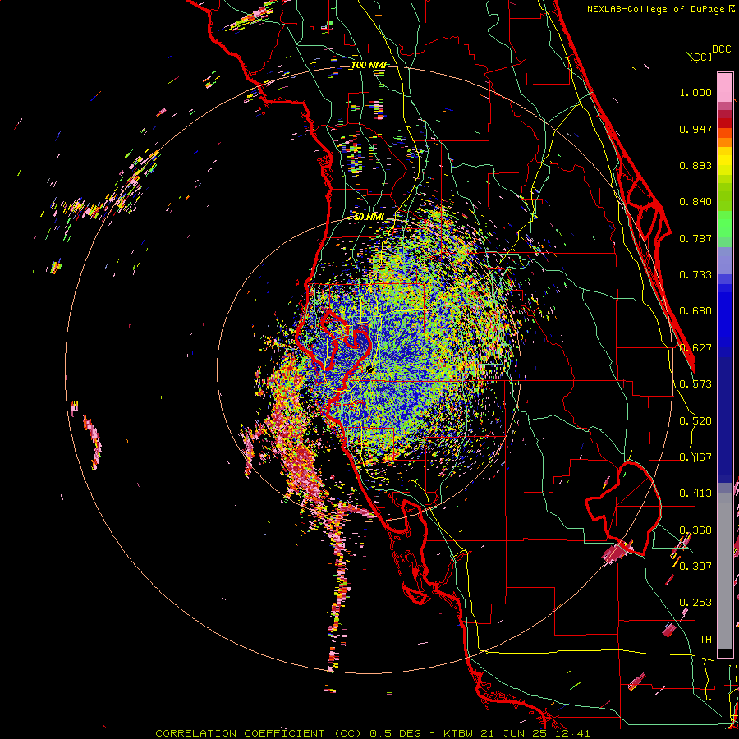
Task: Click the 0.787 value on the color scale
Action: [695, 238]
